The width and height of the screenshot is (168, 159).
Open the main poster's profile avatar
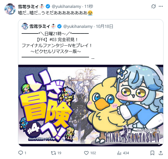click(x=10, y=9)
